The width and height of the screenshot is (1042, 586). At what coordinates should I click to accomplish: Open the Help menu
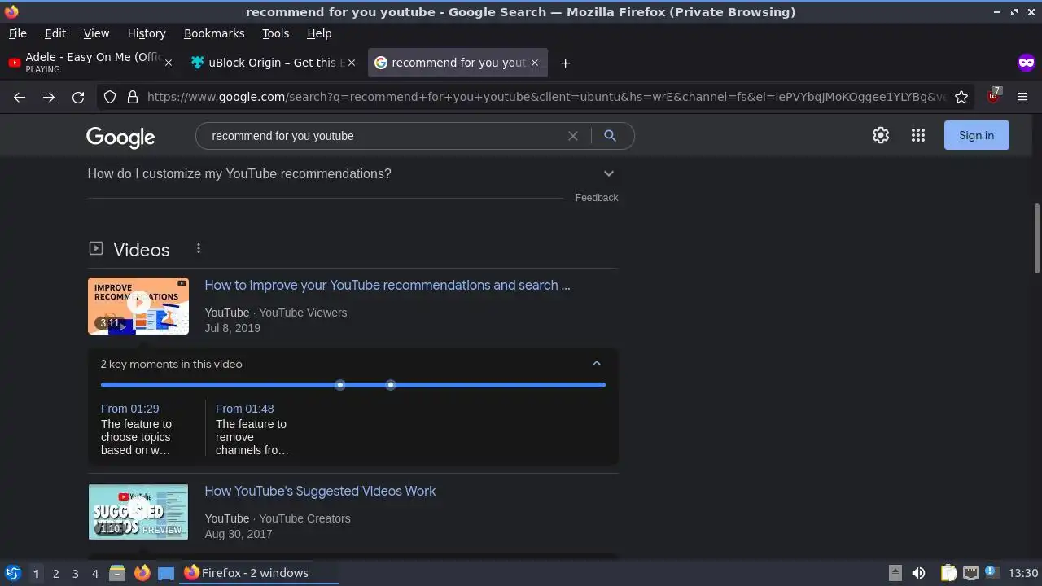click(319, 33)
